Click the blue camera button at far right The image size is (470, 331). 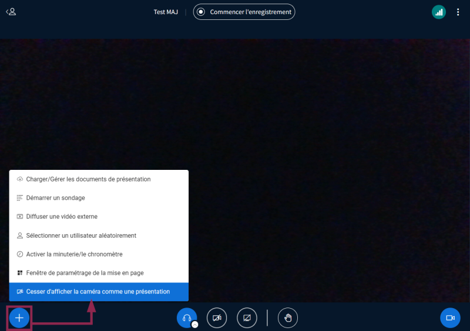point(450,318)
